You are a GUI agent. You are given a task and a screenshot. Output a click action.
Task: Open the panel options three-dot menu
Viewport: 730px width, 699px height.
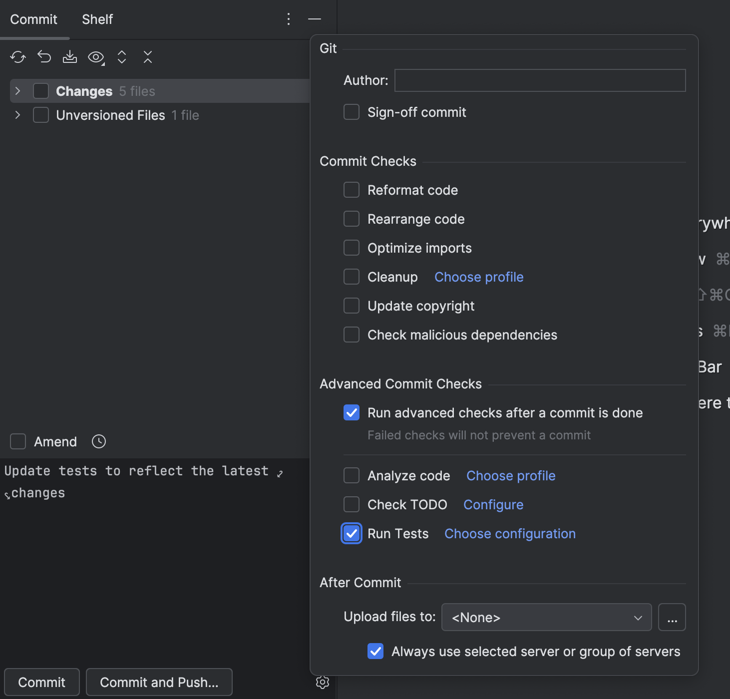pyautogui.click(x=289, y=19)
